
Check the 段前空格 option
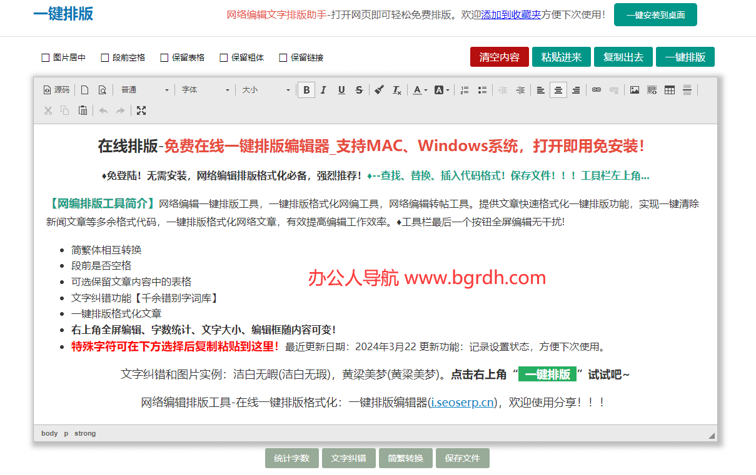pyautogui.click(x=105, y=57)
